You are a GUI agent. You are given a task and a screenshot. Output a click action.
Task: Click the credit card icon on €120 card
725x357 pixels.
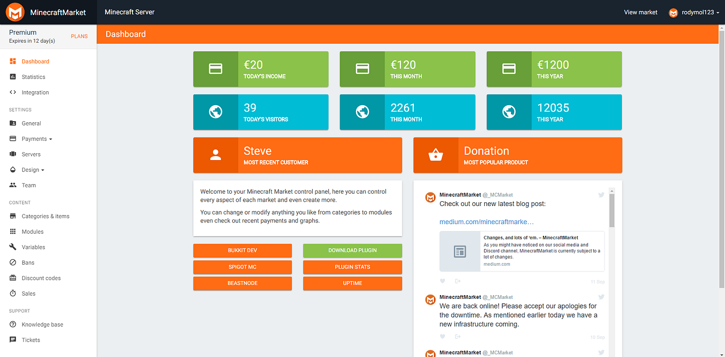click(362, 69)
